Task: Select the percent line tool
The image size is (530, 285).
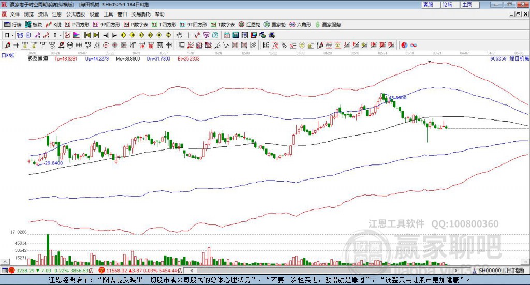Action: (284, 45)
